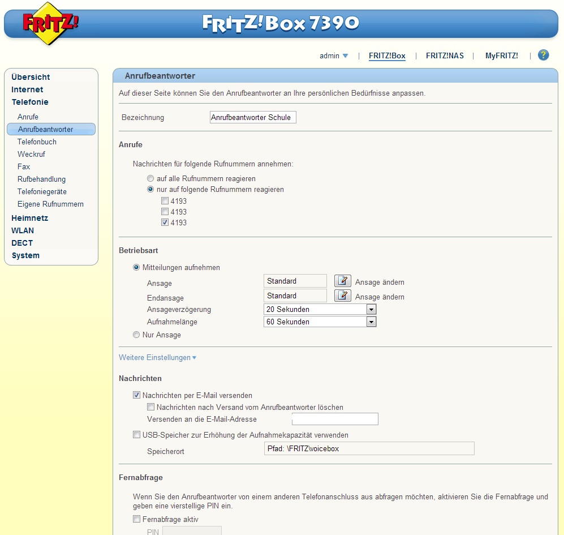Screen dimensions: 564x535
Task: Open WLAN menu in sidebar
Action: pos(23,230)
